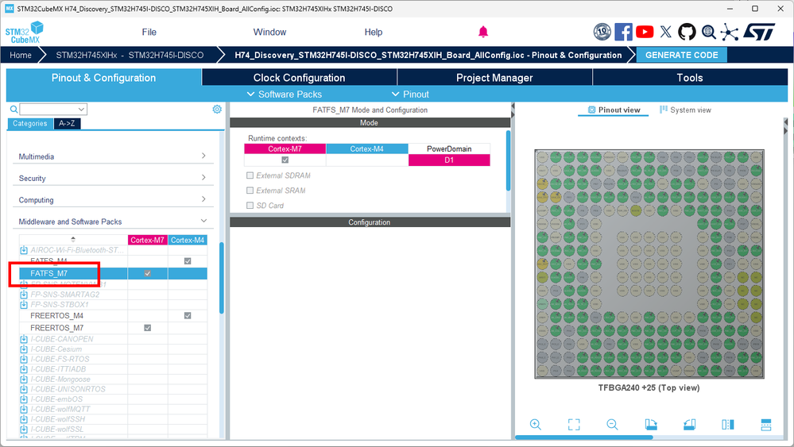794x447 pixels.
Task: Open the search combo box dropdown arrow
Action: [x=81, y=110]
